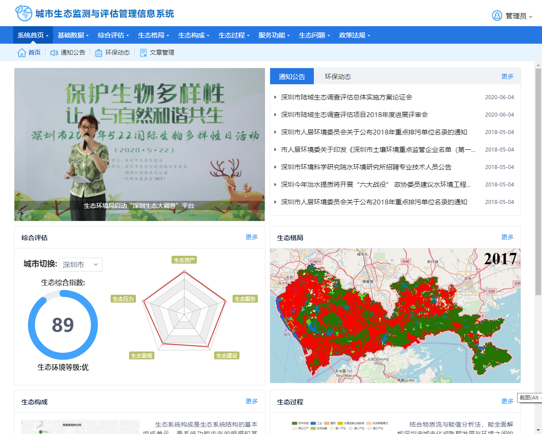Expand the 基础数据 navigation menu
This screenshot has width=542, height=434.
click(x=73, y=35)
